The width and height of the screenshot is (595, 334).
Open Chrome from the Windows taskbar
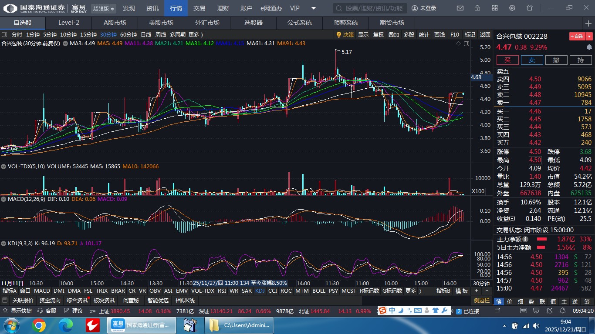point(39,325)
